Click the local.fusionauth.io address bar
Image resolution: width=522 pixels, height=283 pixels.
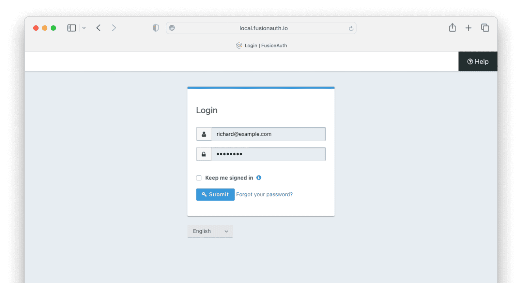(x=261, y=28)
